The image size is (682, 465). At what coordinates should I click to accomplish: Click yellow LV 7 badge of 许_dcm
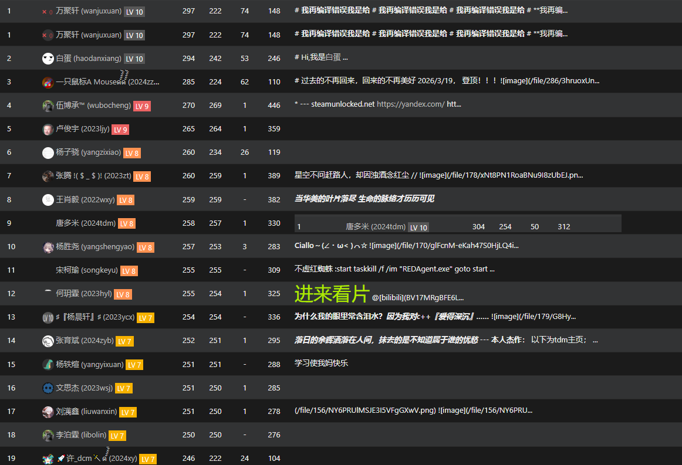click(148, 459)
